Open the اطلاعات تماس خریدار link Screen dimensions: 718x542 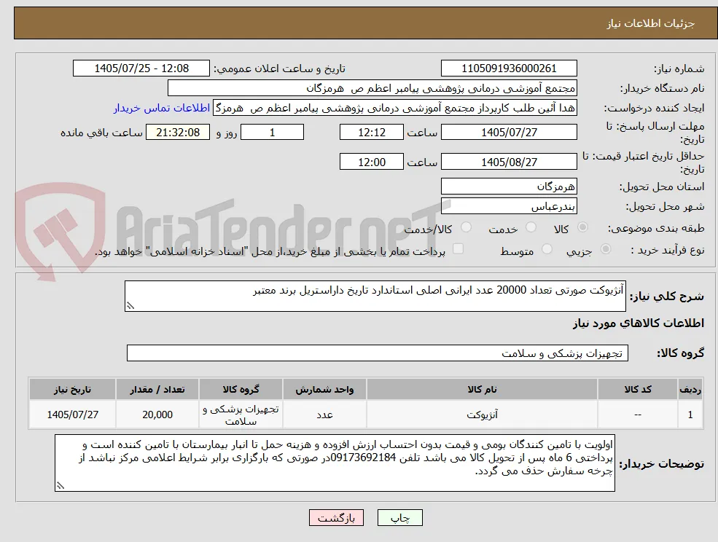click(162, 108)
